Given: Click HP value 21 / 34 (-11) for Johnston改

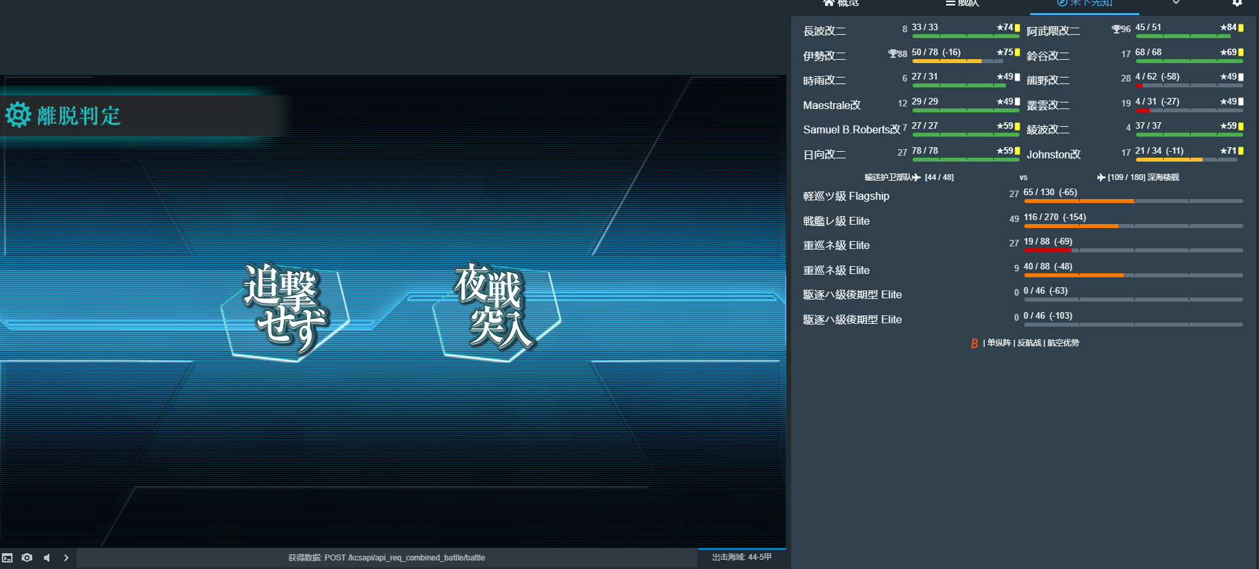Looking at the screenshot, I should (x=1159, y=151).
